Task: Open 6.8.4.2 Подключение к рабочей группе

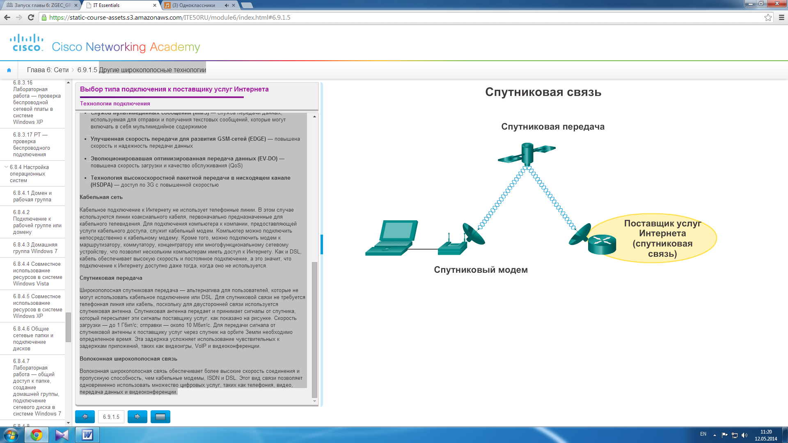Action: click(x=37, y=222)
